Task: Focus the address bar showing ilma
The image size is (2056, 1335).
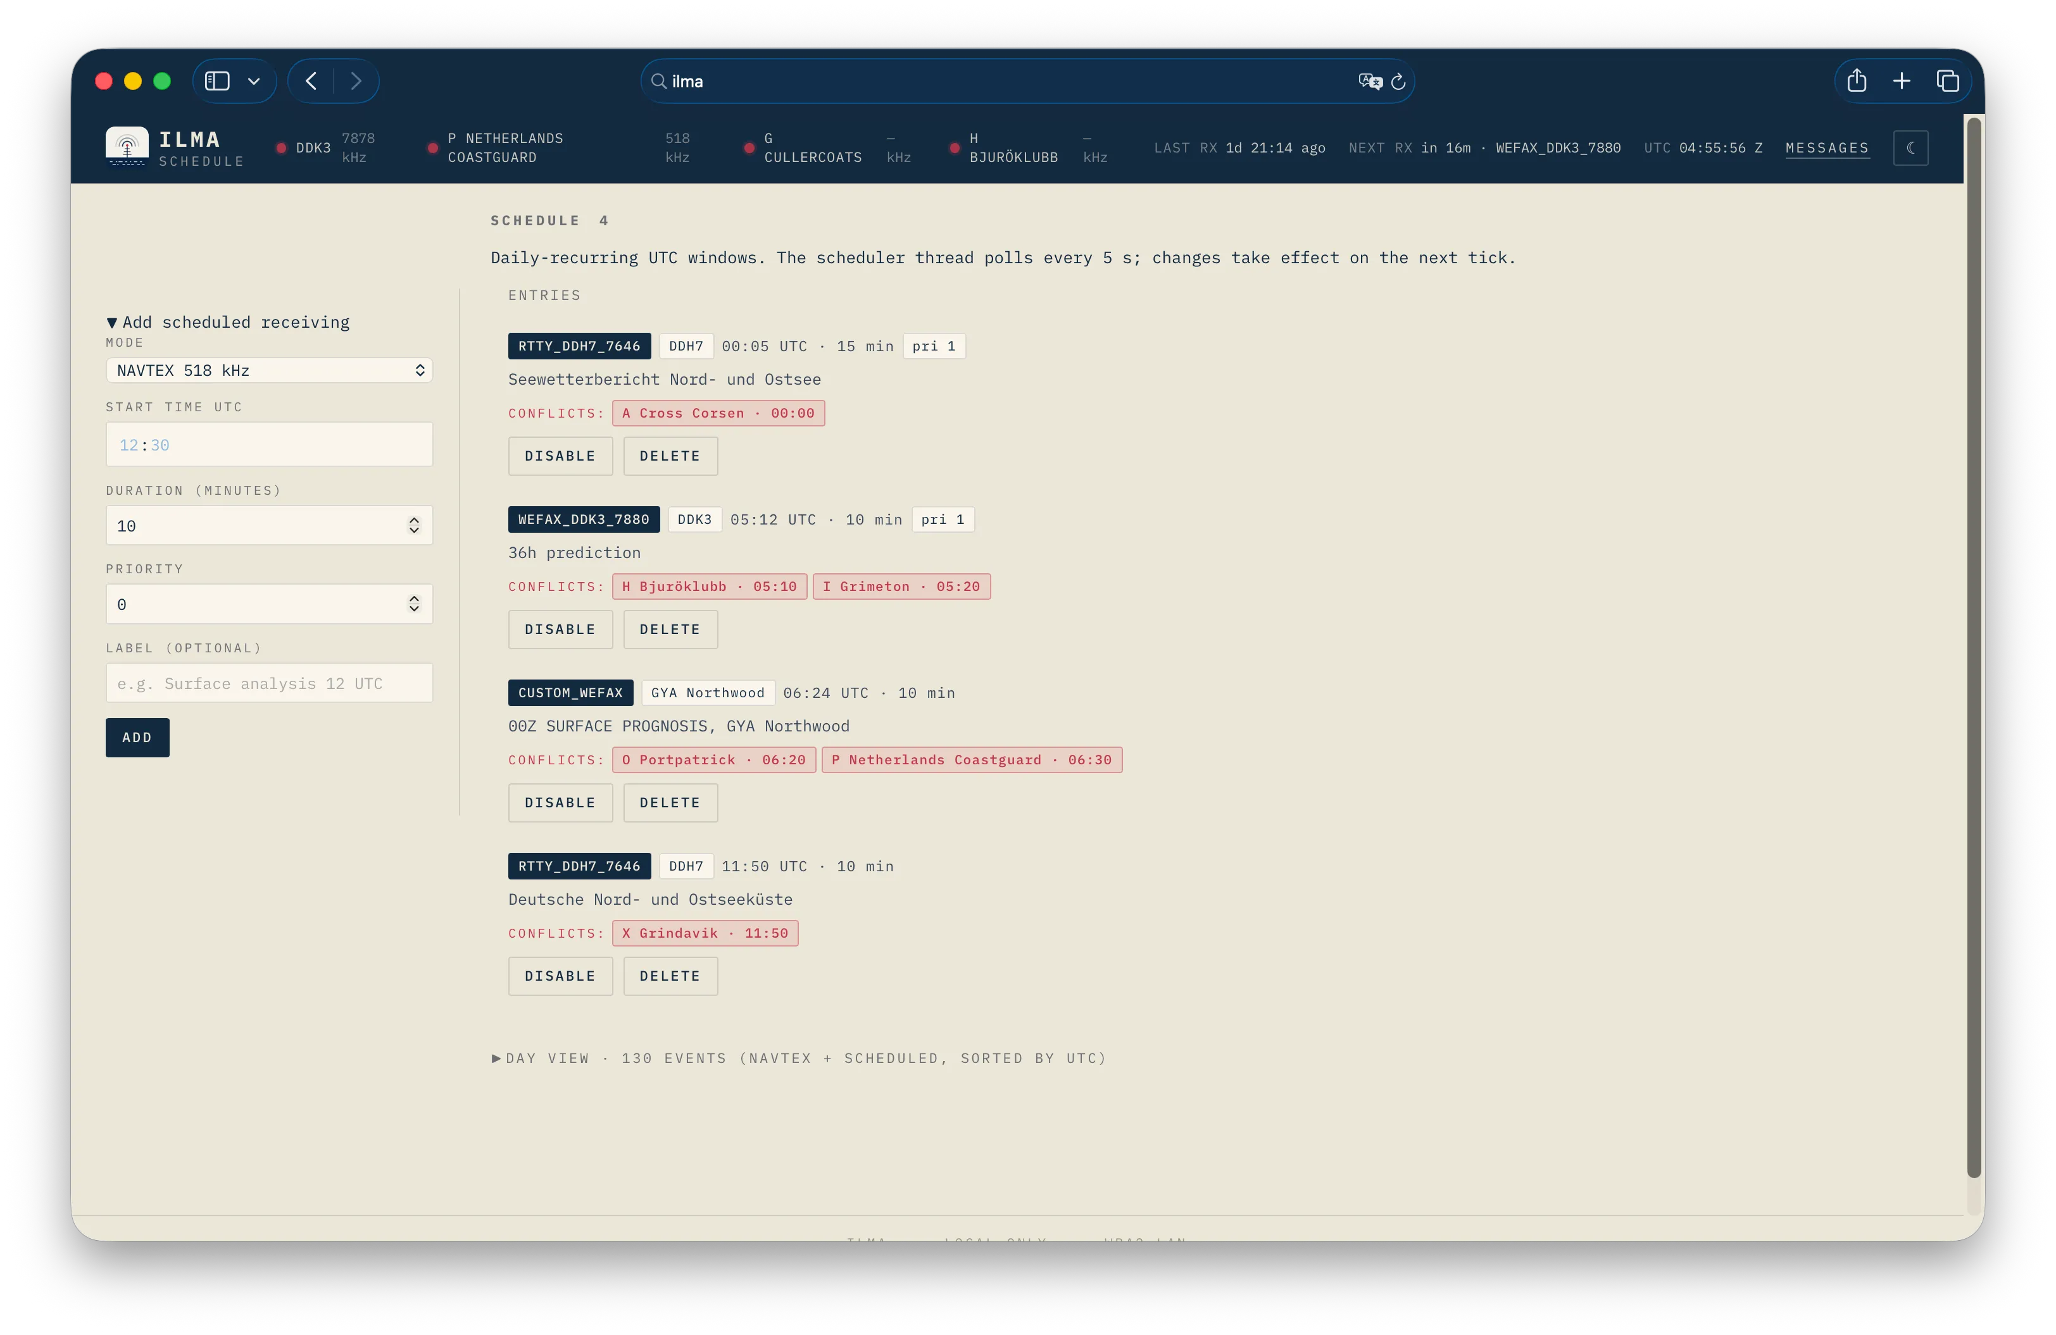Action: (x=1027, y=81)
